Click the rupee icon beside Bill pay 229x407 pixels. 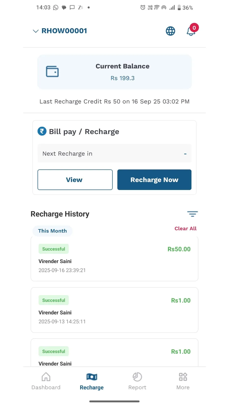[42, 131]
